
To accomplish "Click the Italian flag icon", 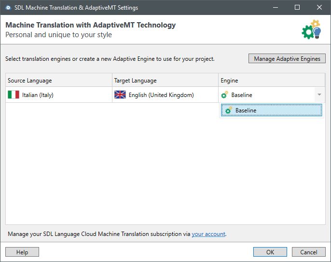I will coord(14,95).
